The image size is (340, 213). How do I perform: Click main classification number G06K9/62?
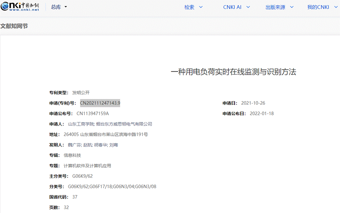82,176
